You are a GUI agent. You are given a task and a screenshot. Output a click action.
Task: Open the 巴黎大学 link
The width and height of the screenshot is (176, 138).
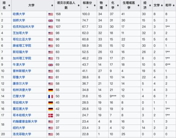[x=19, y=96]
